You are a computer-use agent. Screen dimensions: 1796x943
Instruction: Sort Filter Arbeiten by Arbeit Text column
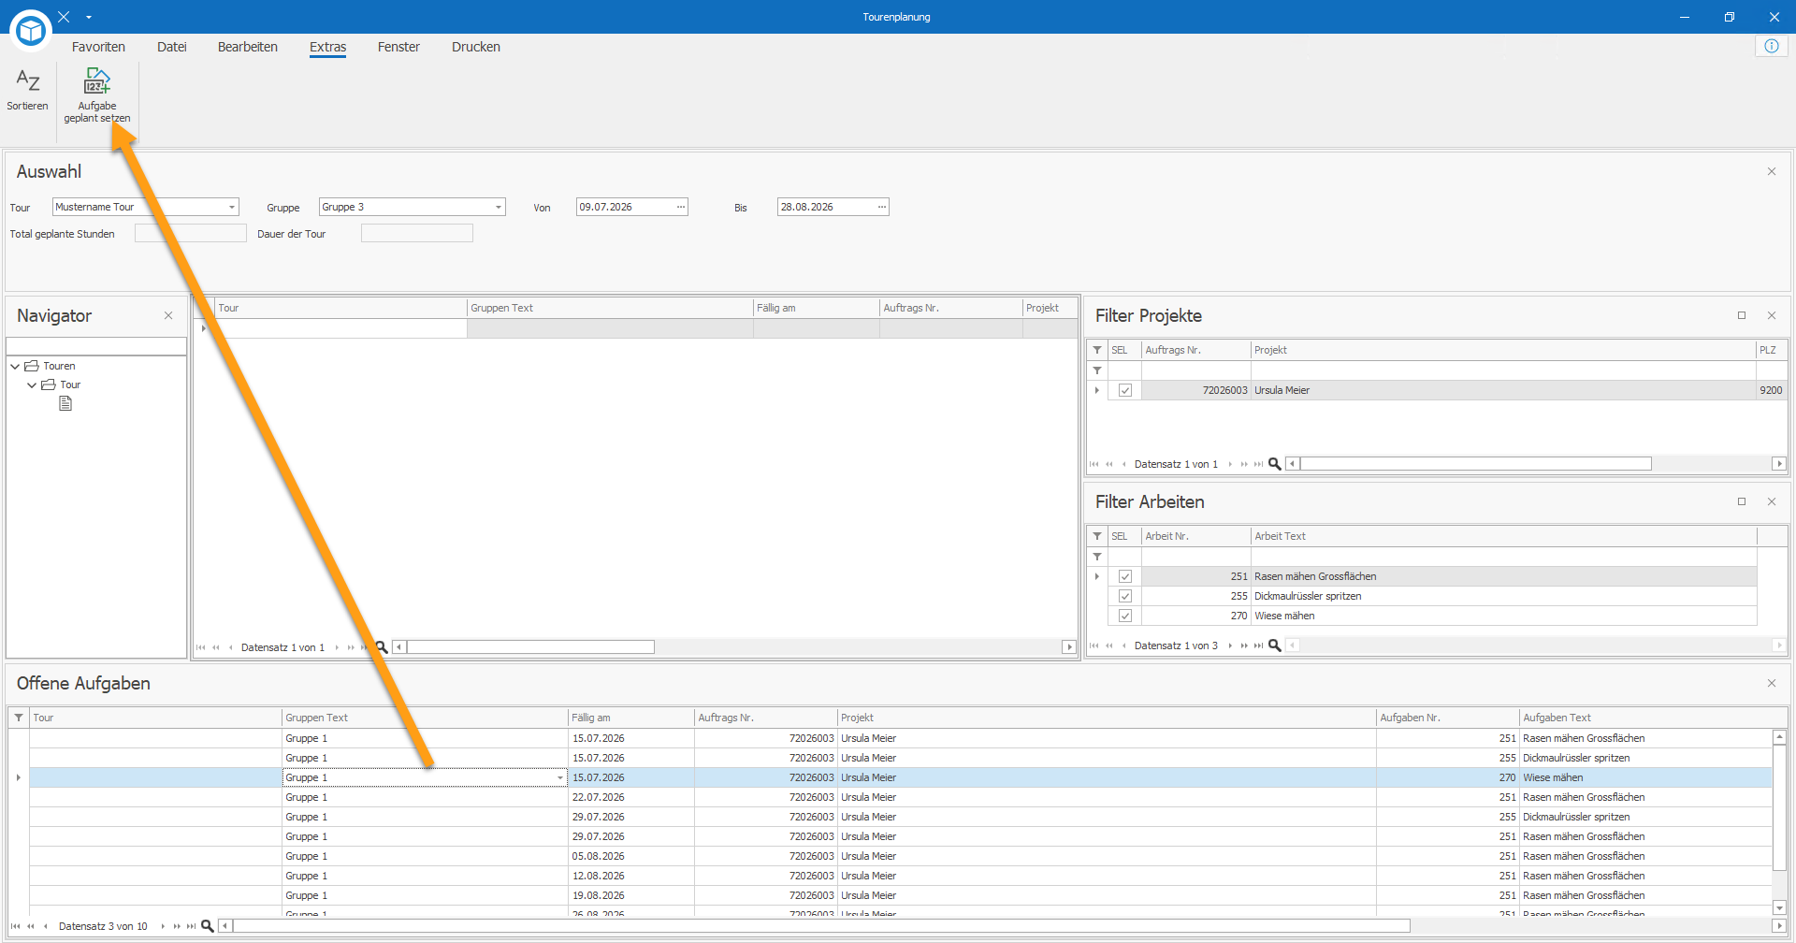pos(1504,536)
